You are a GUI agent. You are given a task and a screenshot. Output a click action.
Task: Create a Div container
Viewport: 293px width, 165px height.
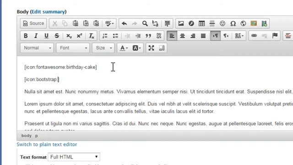pos(159,36)
